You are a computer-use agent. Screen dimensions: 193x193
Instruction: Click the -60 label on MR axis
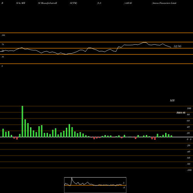pos(188,158)
